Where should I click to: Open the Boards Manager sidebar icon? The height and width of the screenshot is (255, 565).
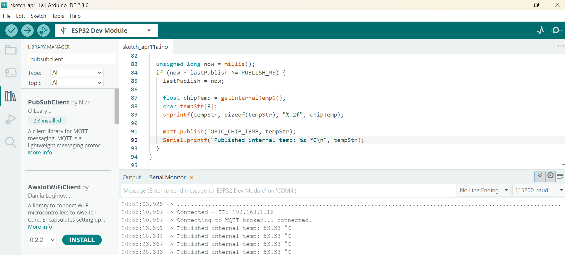click(x=11, y=73)
